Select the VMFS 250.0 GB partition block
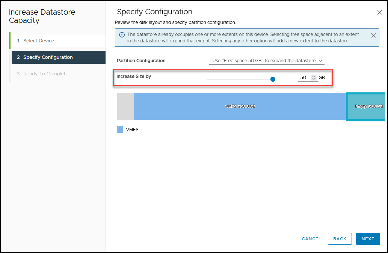Screen dimensions: 388x253 point(240,106)
